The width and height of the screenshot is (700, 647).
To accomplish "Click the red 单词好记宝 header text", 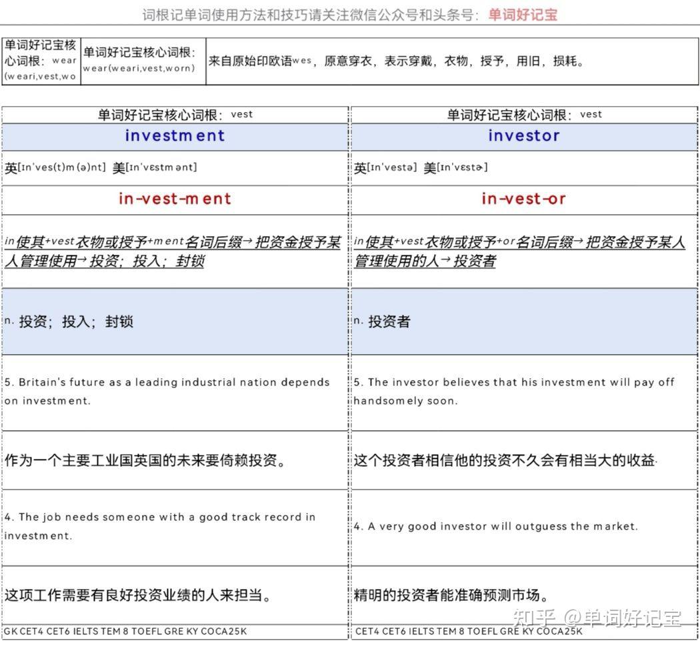I will point(523,15).
